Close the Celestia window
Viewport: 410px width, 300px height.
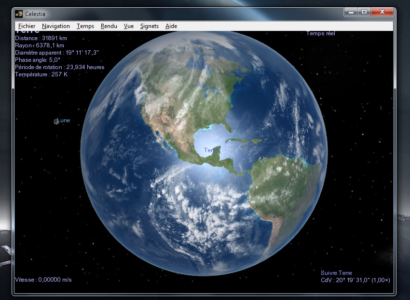click(x=382, y=12)
